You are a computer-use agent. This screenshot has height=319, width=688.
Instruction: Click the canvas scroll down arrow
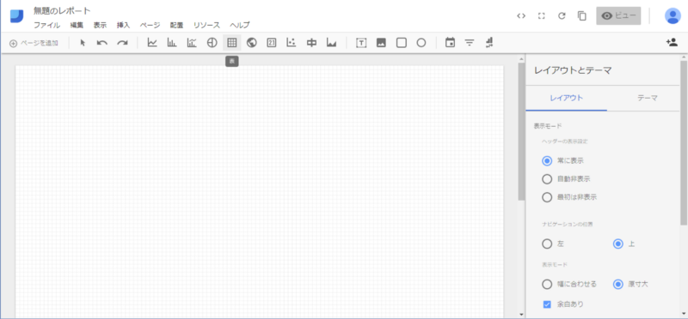(521, 314)
